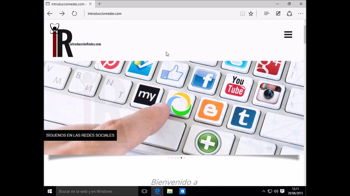Open the Action Center notifications
Screen dimensions: 350x196
point(282,191)
